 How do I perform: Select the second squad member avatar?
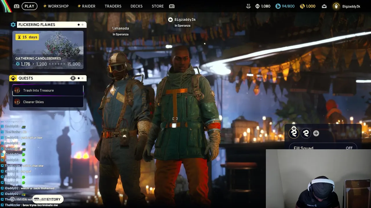(306, 133)
